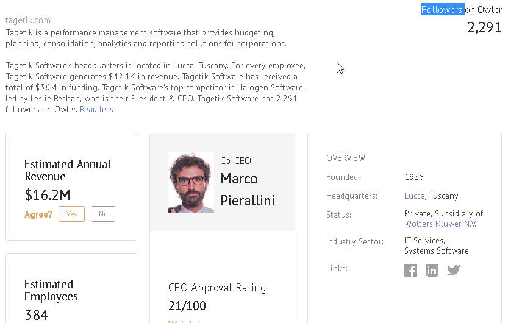This screenshot has width=508, height=323.
Task: Open the Lucca headquarters link
Action: pyautogui.click(x=415, y=196)
